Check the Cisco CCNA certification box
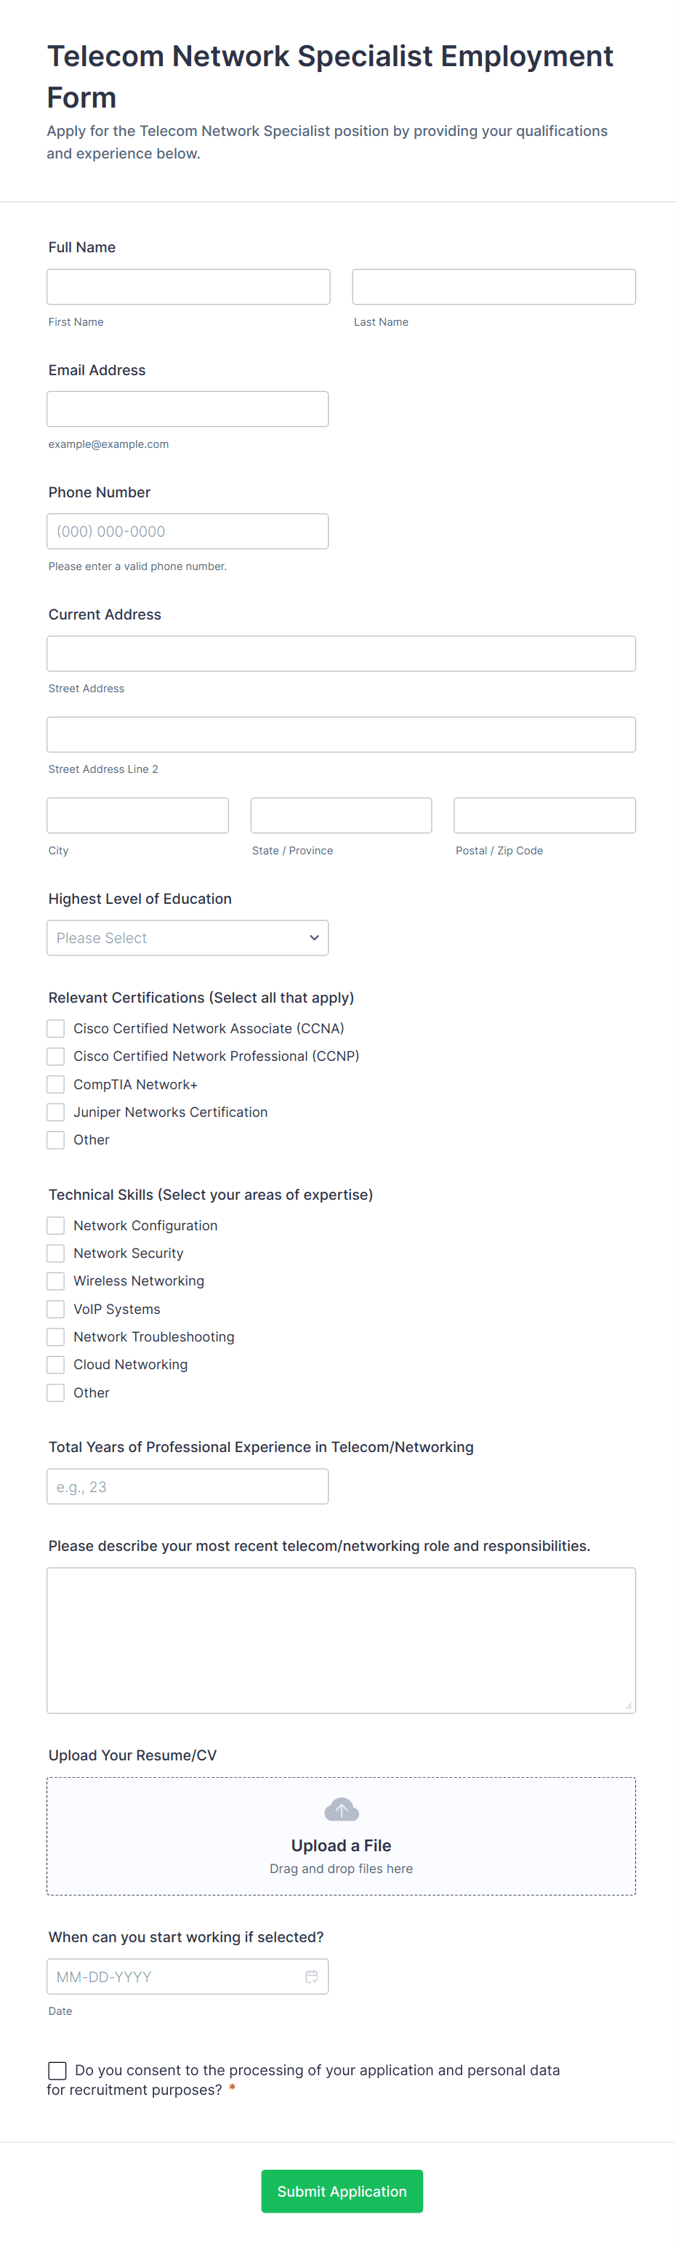Image resolution: width=676 pixels, height=2249 pixels. [56, 1028]
